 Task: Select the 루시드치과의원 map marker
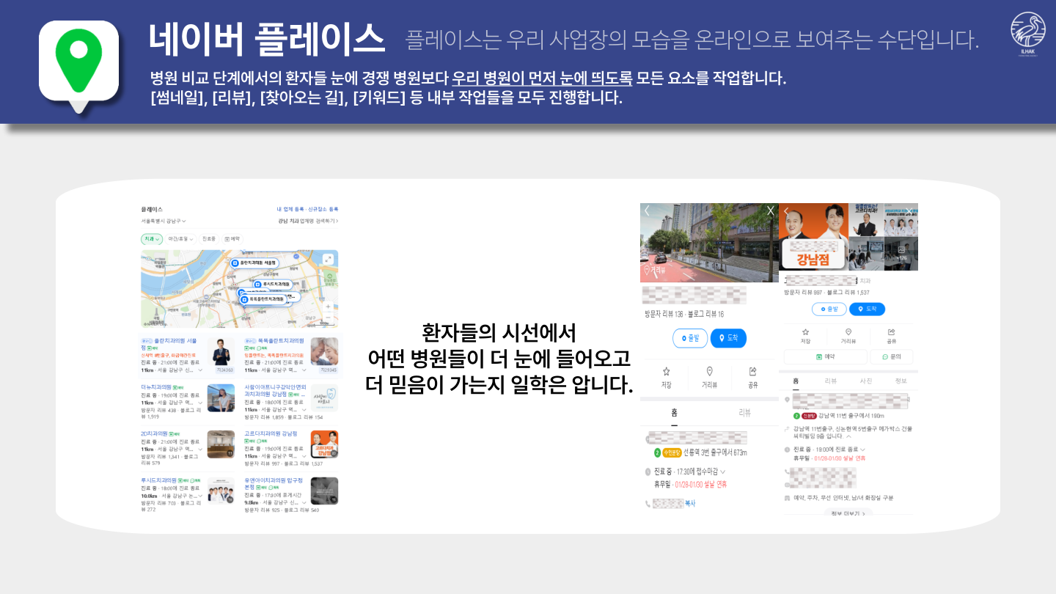point(272,284)
